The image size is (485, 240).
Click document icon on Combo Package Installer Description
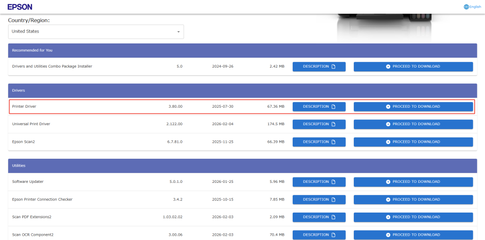[333, 67]
